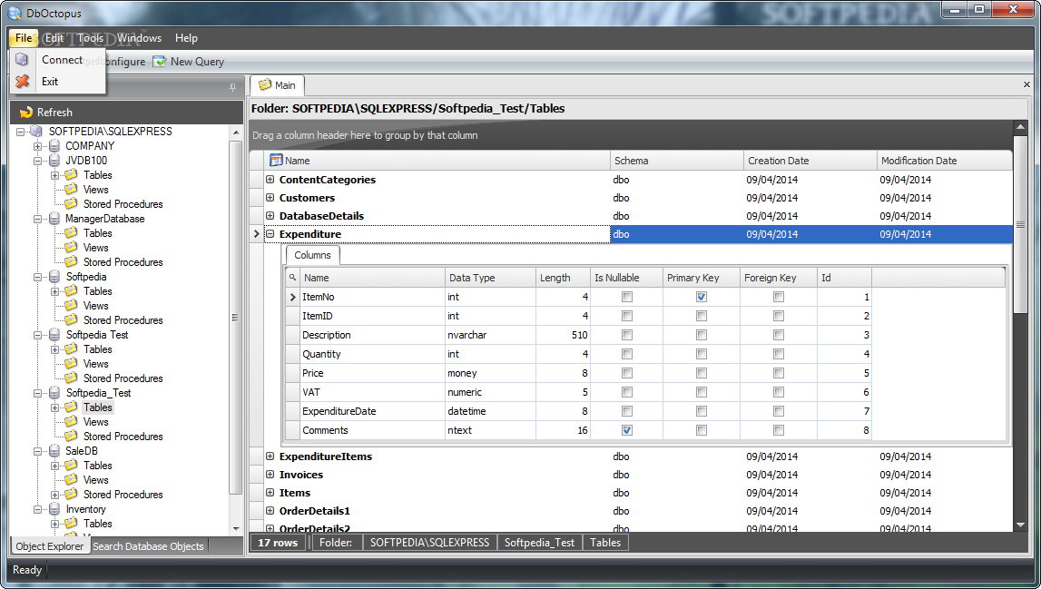1041x589 pixels.
Task: Toggle Primary Key checkbox for VAT
Action: coord(701,392)
